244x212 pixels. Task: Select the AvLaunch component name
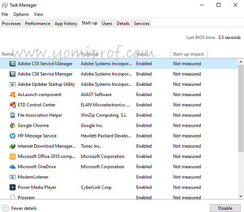(40, 95)
